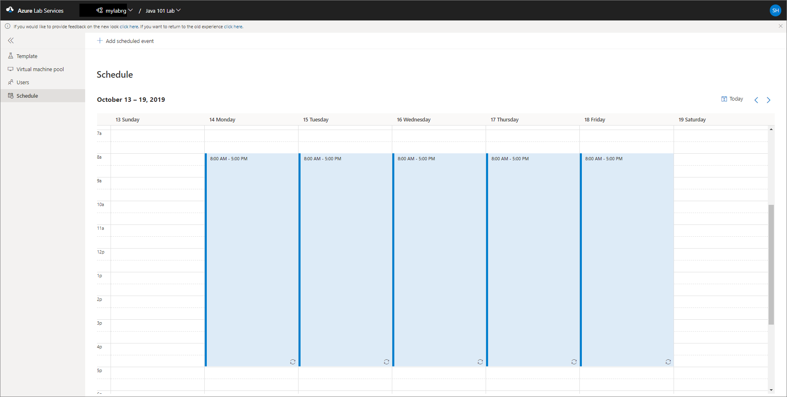
Task: Return to old experience using click here
Action: pyautogui.click(x=232, y=26)
